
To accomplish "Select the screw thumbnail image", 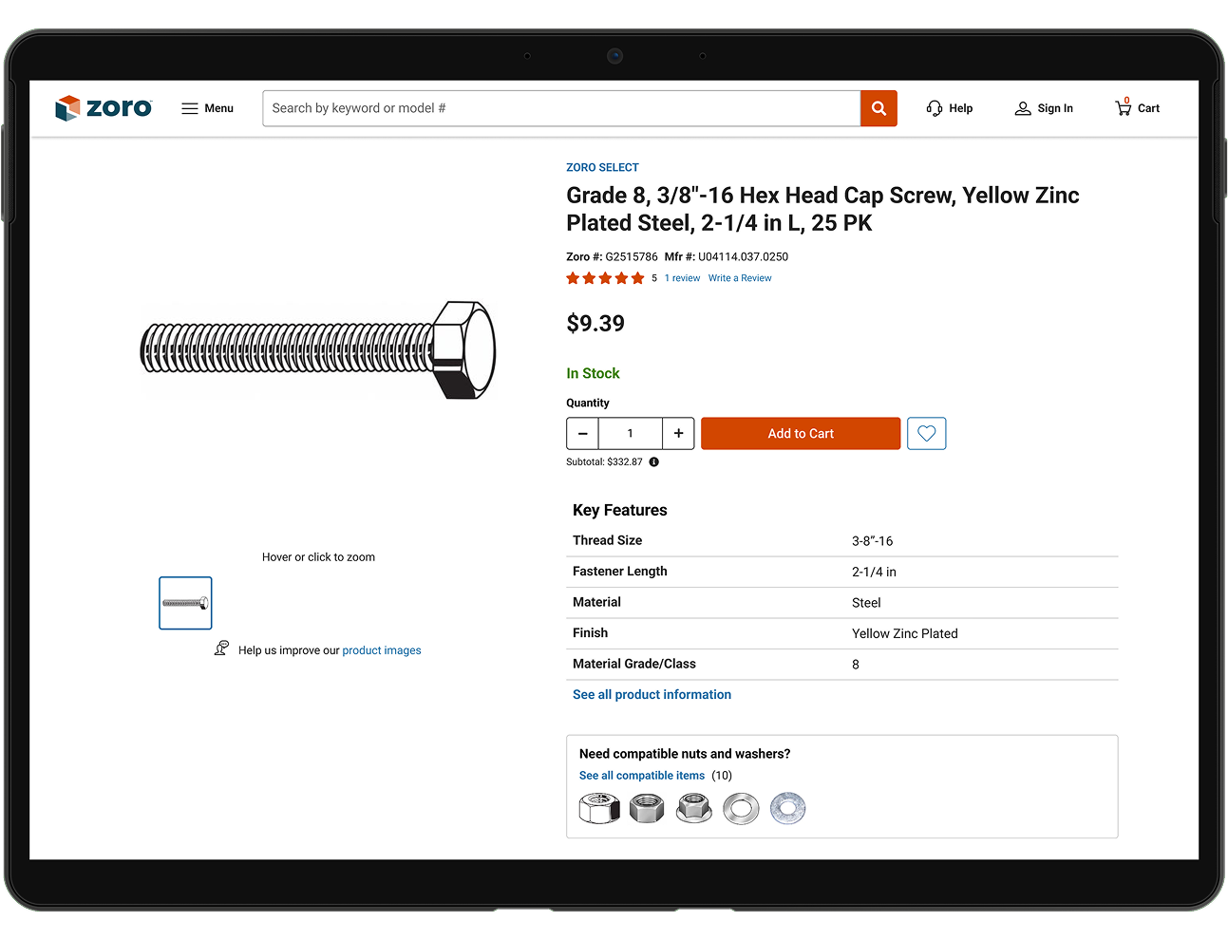I will 185,603.
